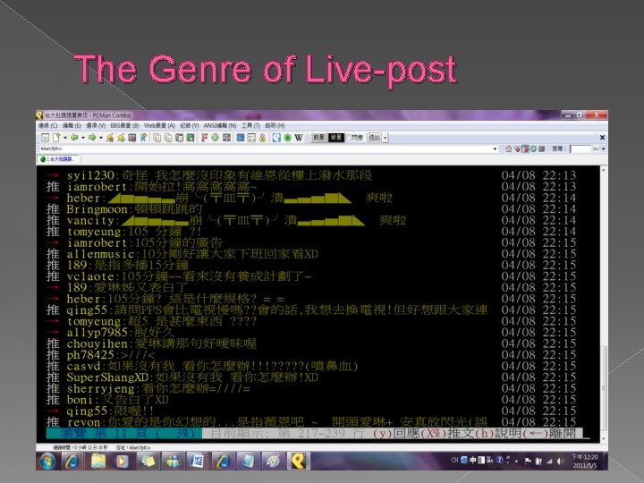Open Windows Media Player taskbar icon

point(122,461)
